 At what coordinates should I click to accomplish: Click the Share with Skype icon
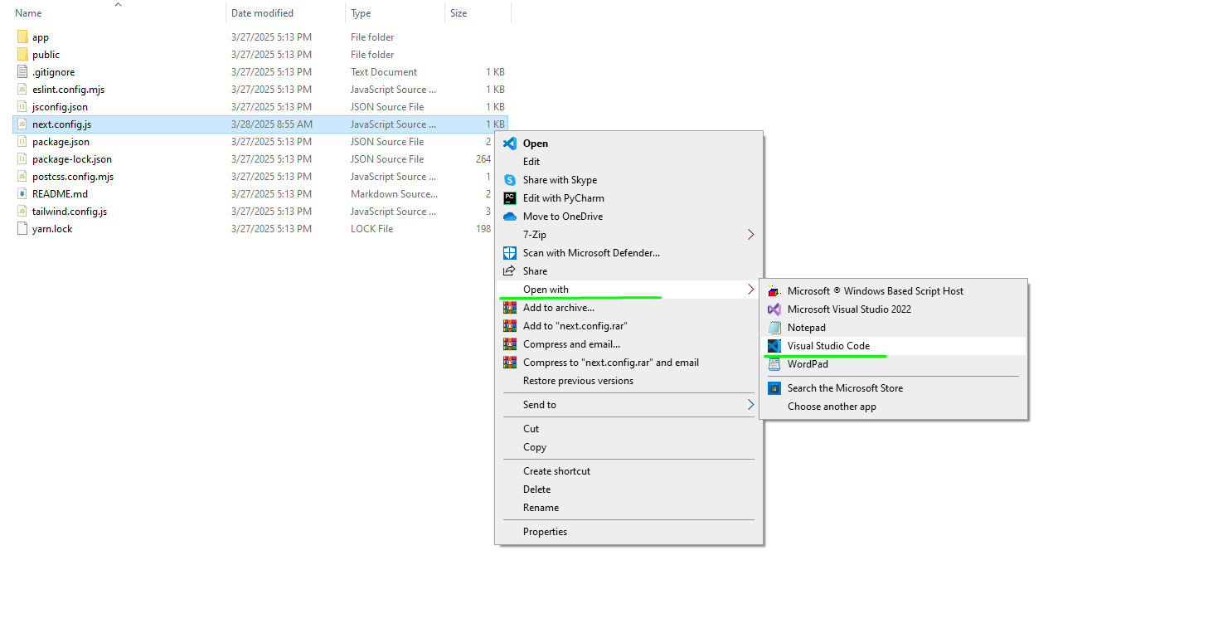click(510, 180)
